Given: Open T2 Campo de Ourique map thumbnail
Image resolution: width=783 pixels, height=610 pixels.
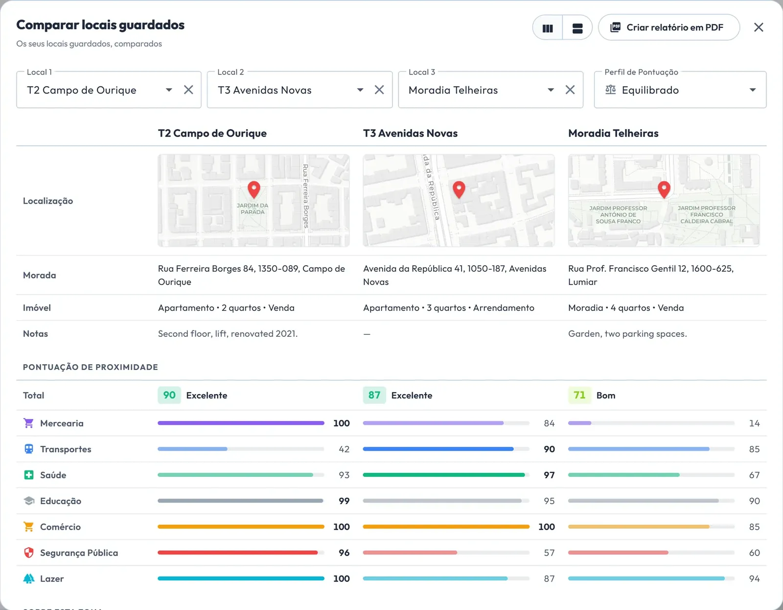Looking at the screenshot, I should point(253,201).
